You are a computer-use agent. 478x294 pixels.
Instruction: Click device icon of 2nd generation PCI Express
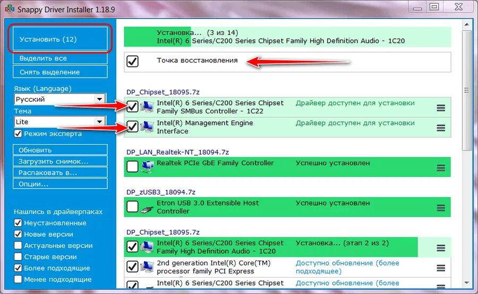(147, 267)
